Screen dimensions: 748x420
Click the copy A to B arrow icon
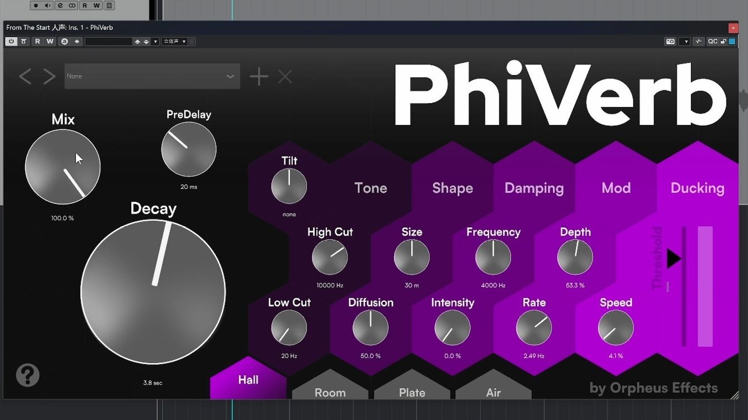tap(77, 41)
